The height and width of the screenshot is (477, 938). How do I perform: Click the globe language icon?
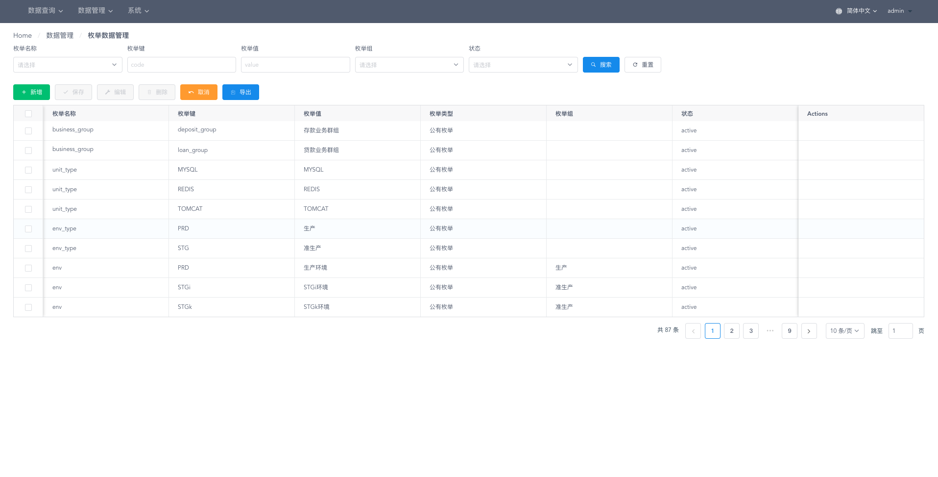click(x=839, y=11)
